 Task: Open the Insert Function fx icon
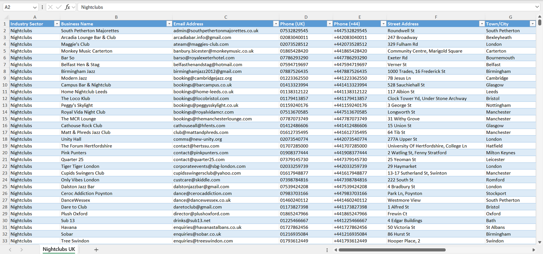(67, 7)
